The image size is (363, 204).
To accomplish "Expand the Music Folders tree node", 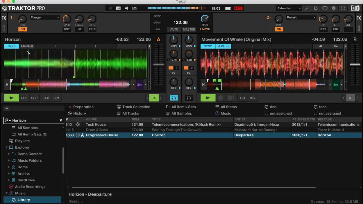I will 9,160.
